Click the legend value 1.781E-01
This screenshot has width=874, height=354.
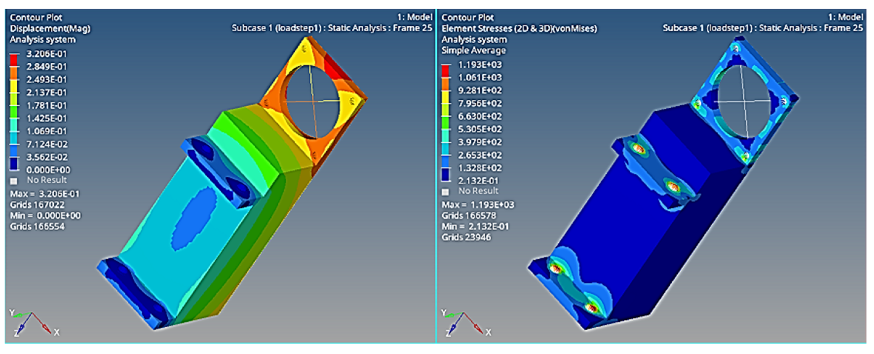point(47,105)
